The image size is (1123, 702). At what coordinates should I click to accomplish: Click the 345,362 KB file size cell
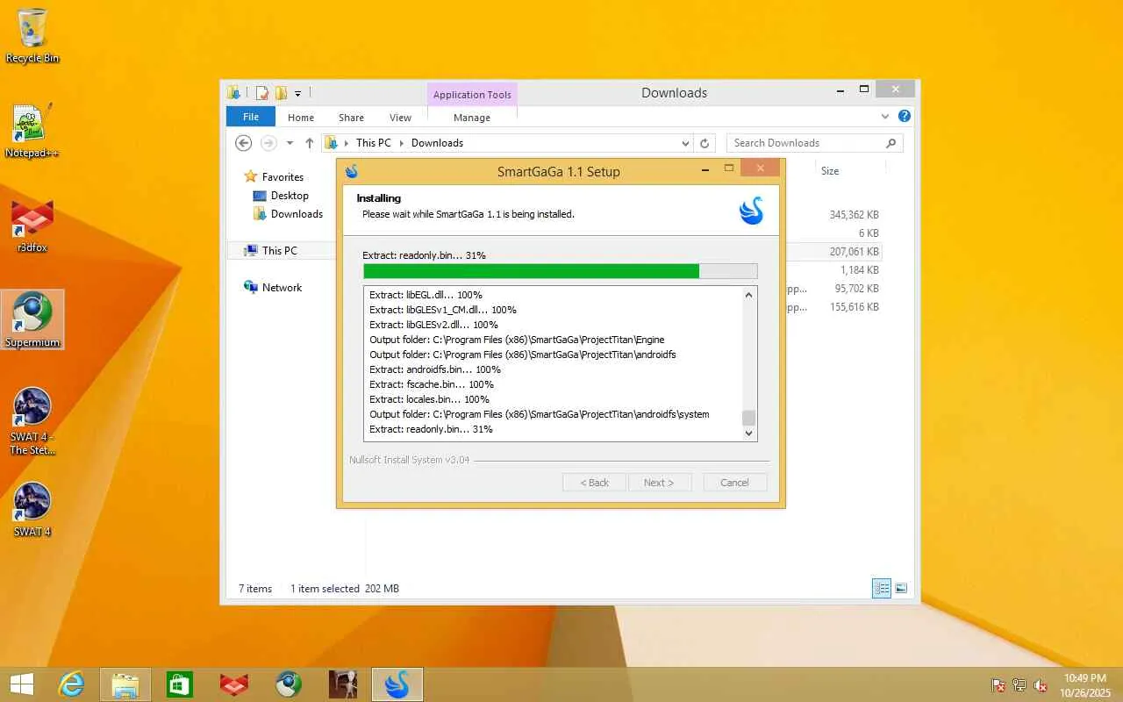[x=854, y=215]
